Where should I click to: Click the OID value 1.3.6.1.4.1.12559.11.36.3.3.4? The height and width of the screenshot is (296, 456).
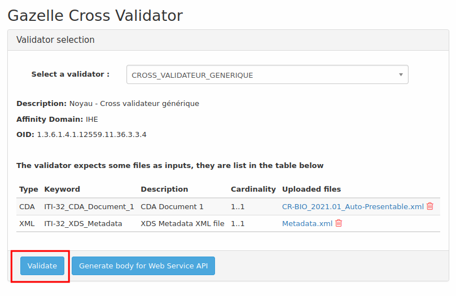92,135
